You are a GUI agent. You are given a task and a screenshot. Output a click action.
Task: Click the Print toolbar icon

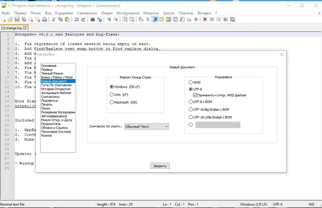44,19
